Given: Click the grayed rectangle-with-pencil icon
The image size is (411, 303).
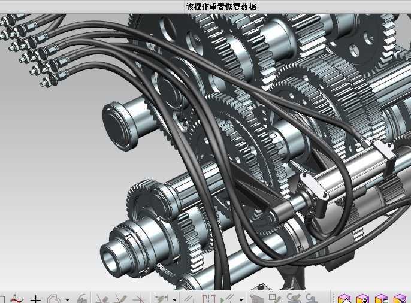Looking at the screenshot, I should [275, 299].
